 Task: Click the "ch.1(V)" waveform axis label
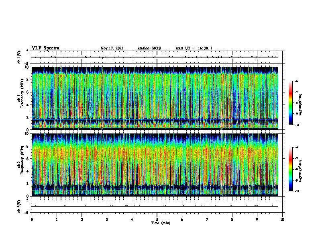click(x=19, y=57)
